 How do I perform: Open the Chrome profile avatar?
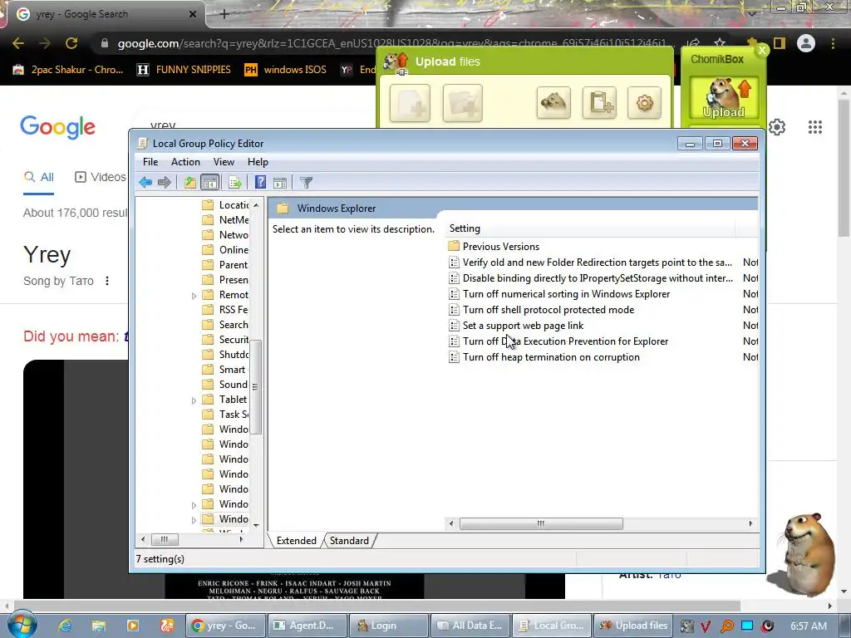[x=806, y=43]
